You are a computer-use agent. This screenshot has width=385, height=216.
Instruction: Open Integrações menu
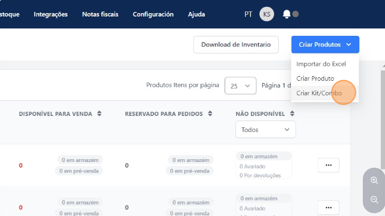pos(51,14)
